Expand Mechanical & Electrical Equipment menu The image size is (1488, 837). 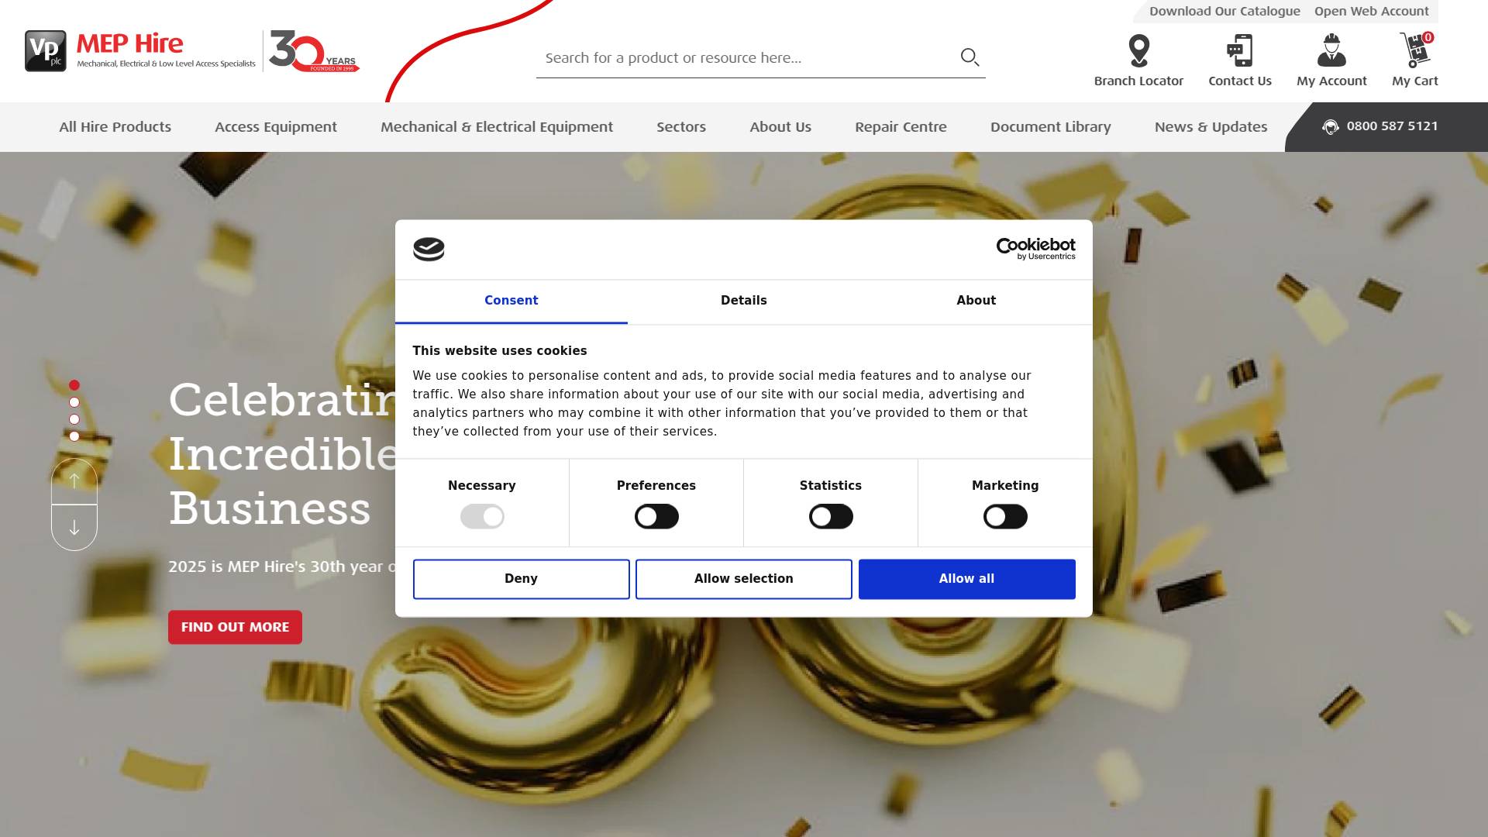[496, 127]
